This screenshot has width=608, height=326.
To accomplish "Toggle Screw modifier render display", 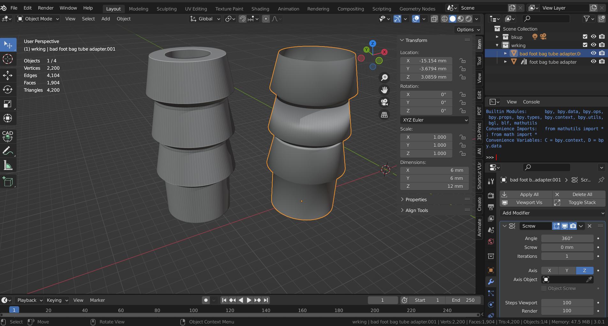I will point(573,226).
